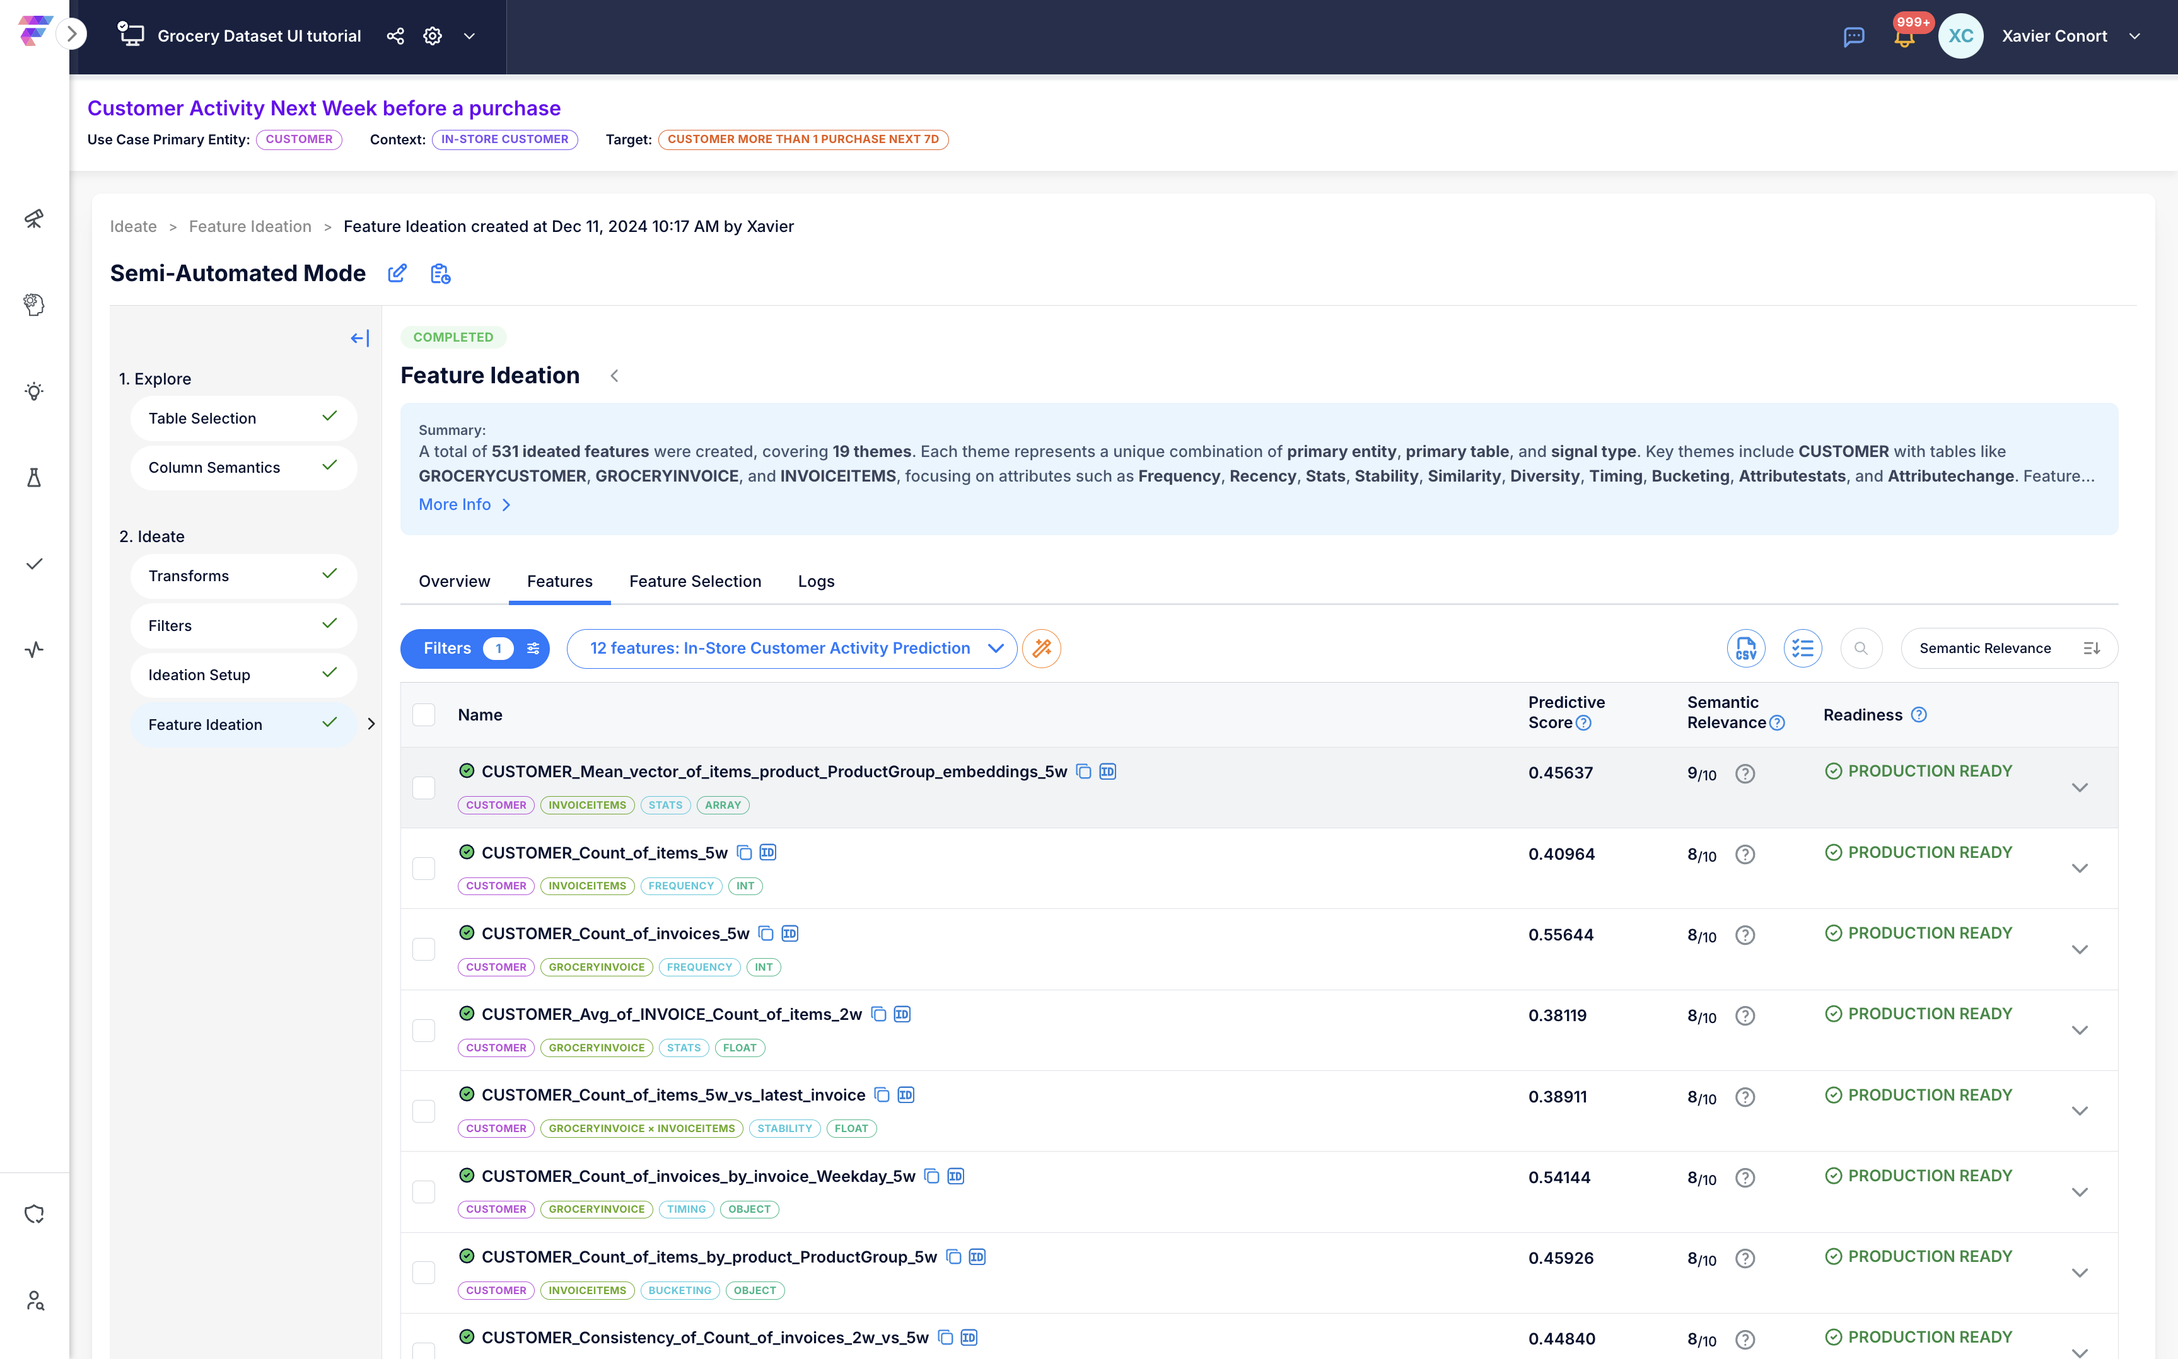
Task: Switch to the Features tab
Action: click(x=559, y=582)
